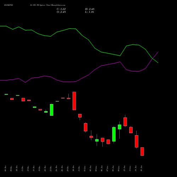Screen dimensions: 177x177
Task: Select the high value H: 2.48
Action: pos(90,9)
